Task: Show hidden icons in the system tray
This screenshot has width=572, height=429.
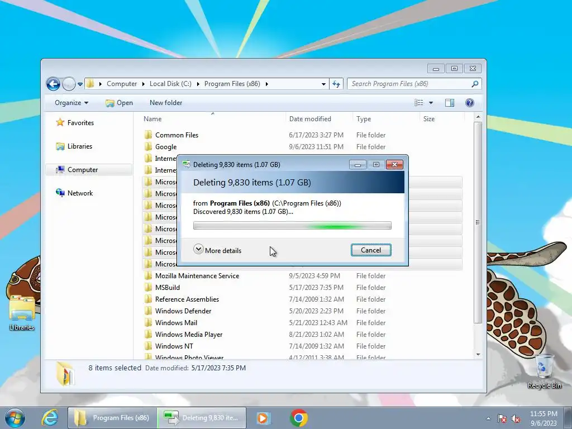Action: pos(488,419)
